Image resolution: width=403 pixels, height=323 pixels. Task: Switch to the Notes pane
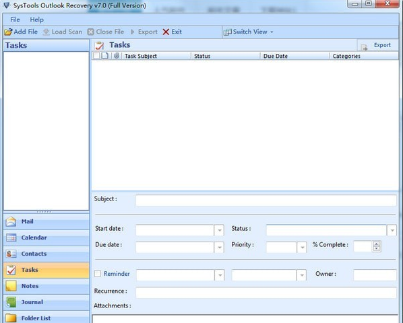[x=46, y=286]
